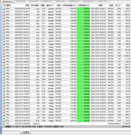Switch to the GBPUSD,M15 chart tab
Image resolution: width=131 pixels, height=135 pixels.
click(7, 1)
